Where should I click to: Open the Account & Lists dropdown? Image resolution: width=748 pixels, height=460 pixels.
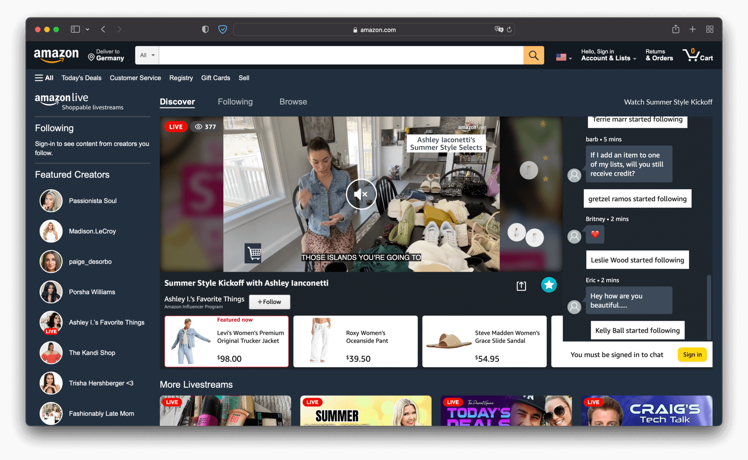click(609, 55)
